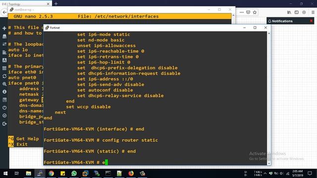This screenshot has height=178, width=317.
Task: Click the ^G Get Help nano shortcut
Action: tap(23, 138)
